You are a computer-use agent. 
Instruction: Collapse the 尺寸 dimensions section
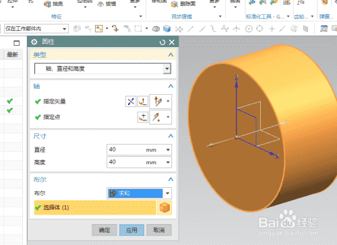click(x=171, y=136)
